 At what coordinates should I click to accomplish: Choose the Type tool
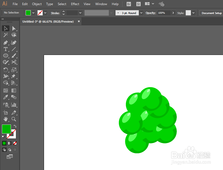[x=6, y=49]
